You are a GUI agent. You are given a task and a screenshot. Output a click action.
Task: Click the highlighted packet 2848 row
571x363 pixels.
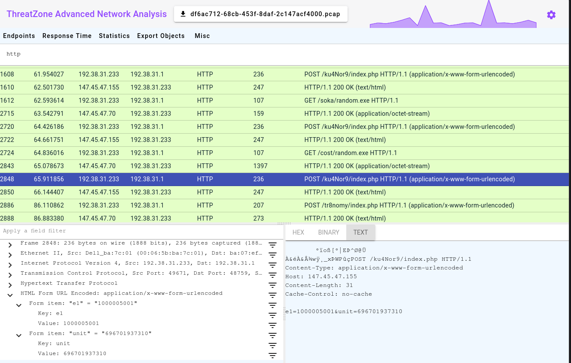[x=285, y=179]
